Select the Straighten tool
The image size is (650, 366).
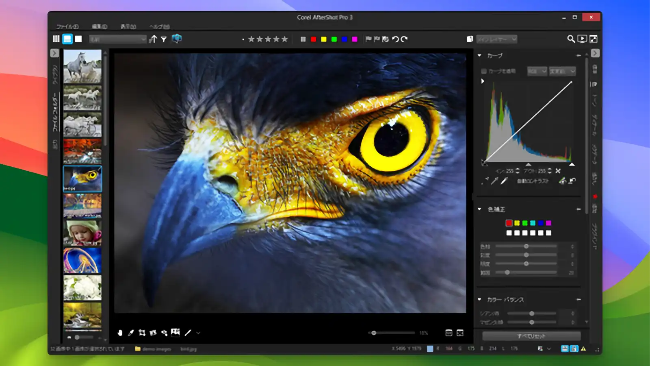188,333
